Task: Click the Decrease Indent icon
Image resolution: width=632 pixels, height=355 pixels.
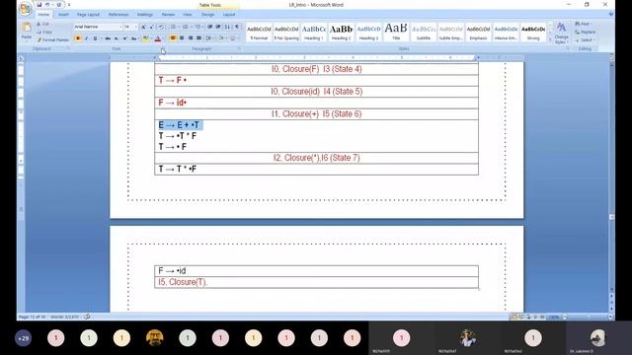Action: click(209, 27)
